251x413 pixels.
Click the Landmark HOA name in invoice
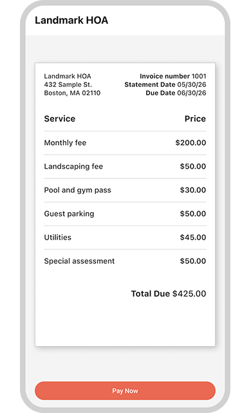point(68,76)
